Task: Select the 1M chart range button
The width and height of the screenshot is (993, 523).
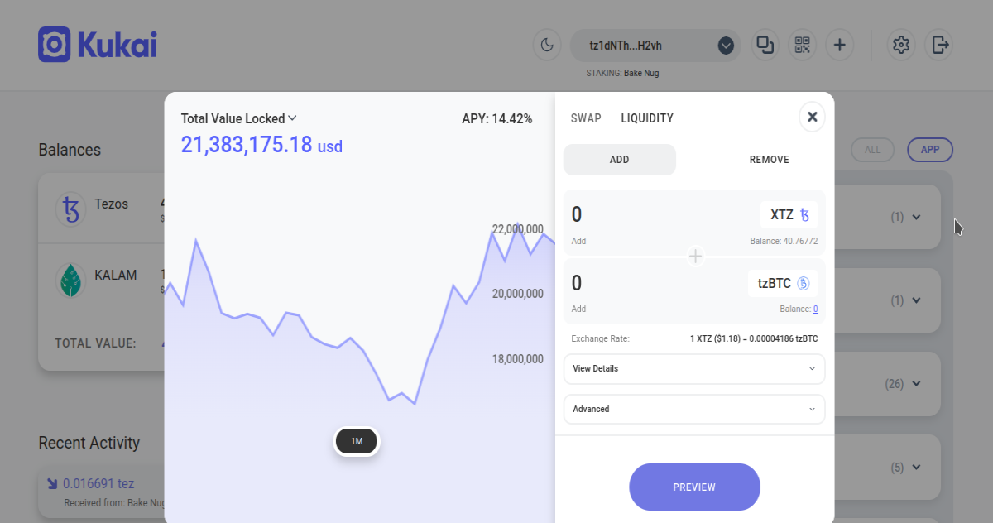Action: (357, 441)
